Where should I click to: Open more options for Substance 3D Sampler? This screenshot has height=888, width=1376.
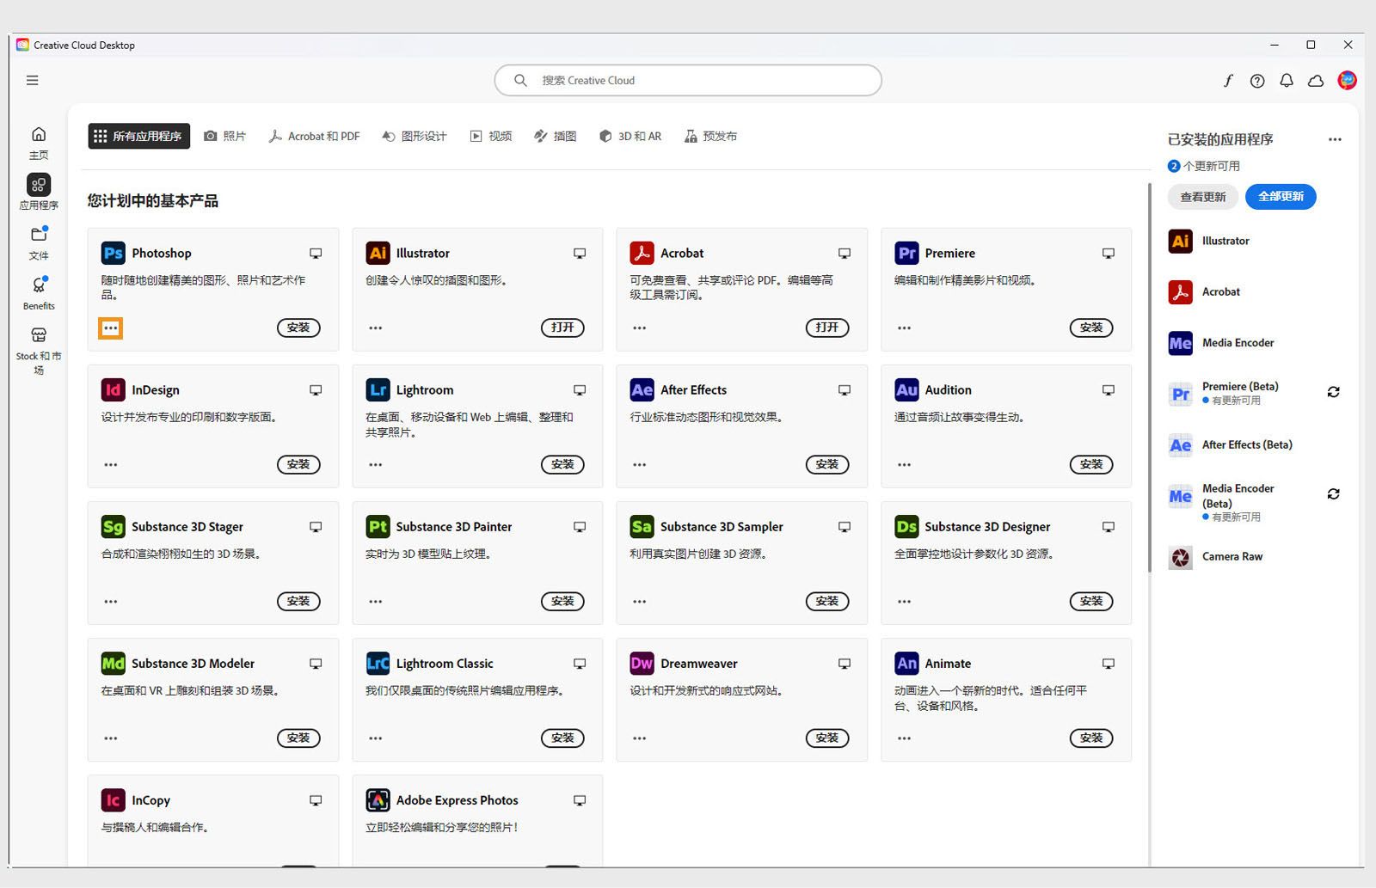640,601
